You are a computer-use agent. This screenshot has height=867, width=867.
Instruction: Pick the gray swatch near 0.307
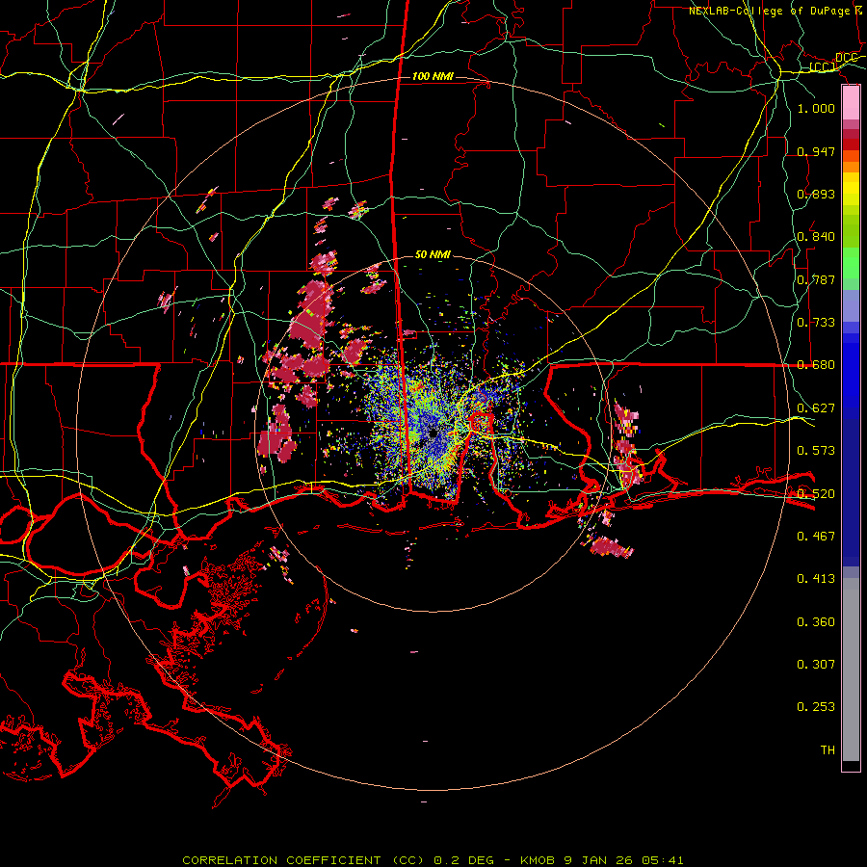click(x=851, y=670)
